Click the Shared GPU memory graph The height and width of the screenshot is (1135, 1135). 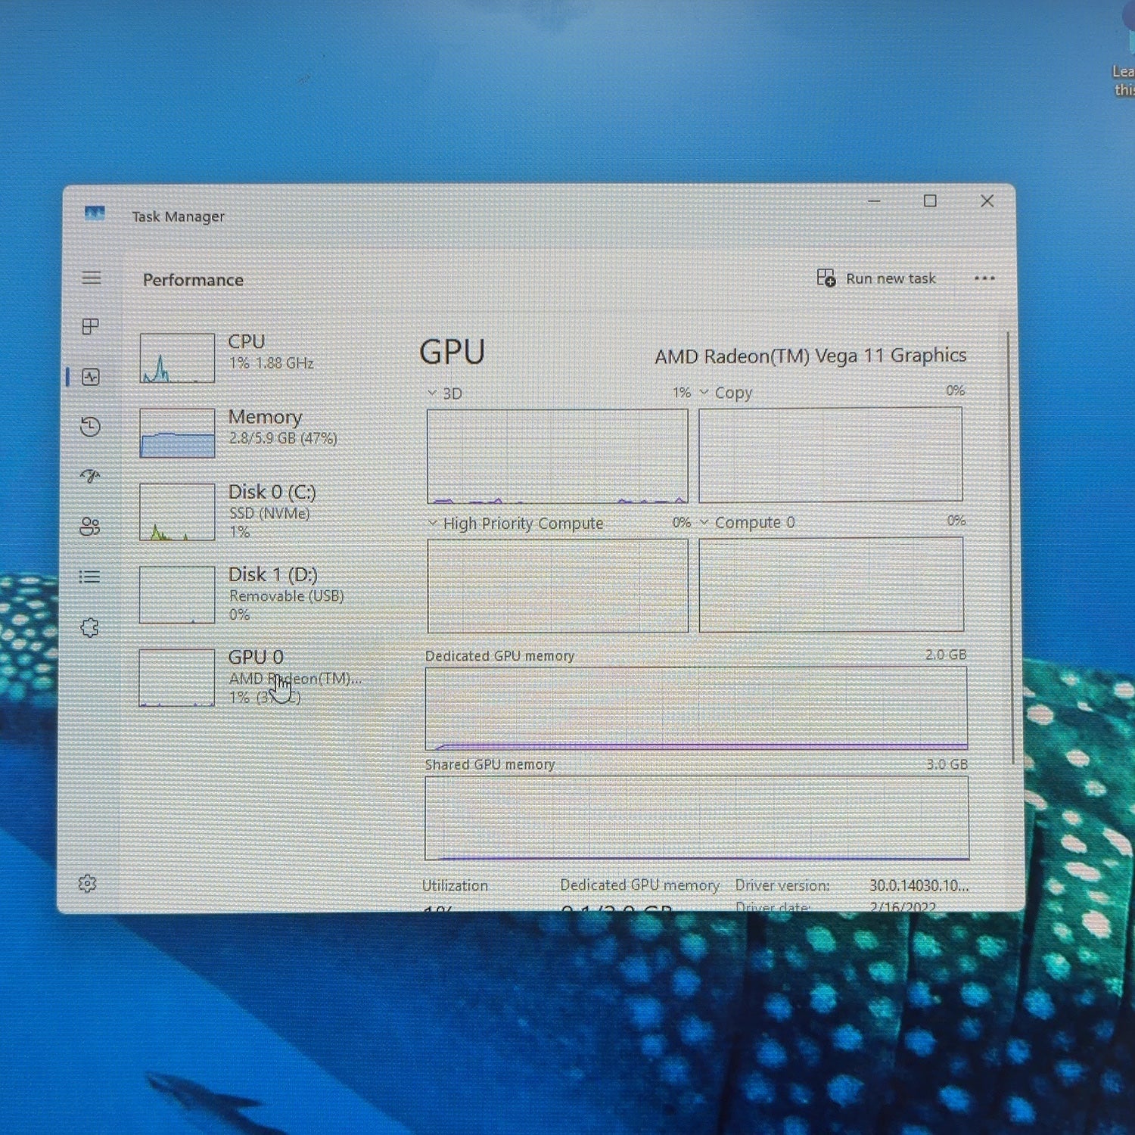point(697,818)
